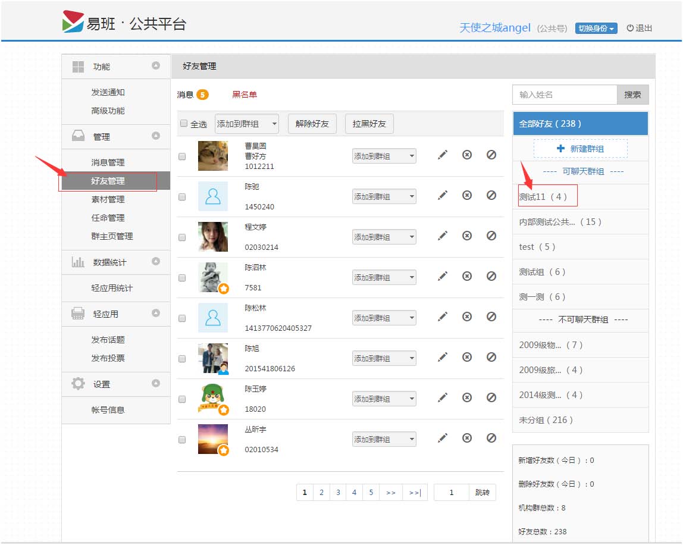Click the remove (x) icon for 程文婷
This screenshot has height=545, width=683.
click(467, 236)
